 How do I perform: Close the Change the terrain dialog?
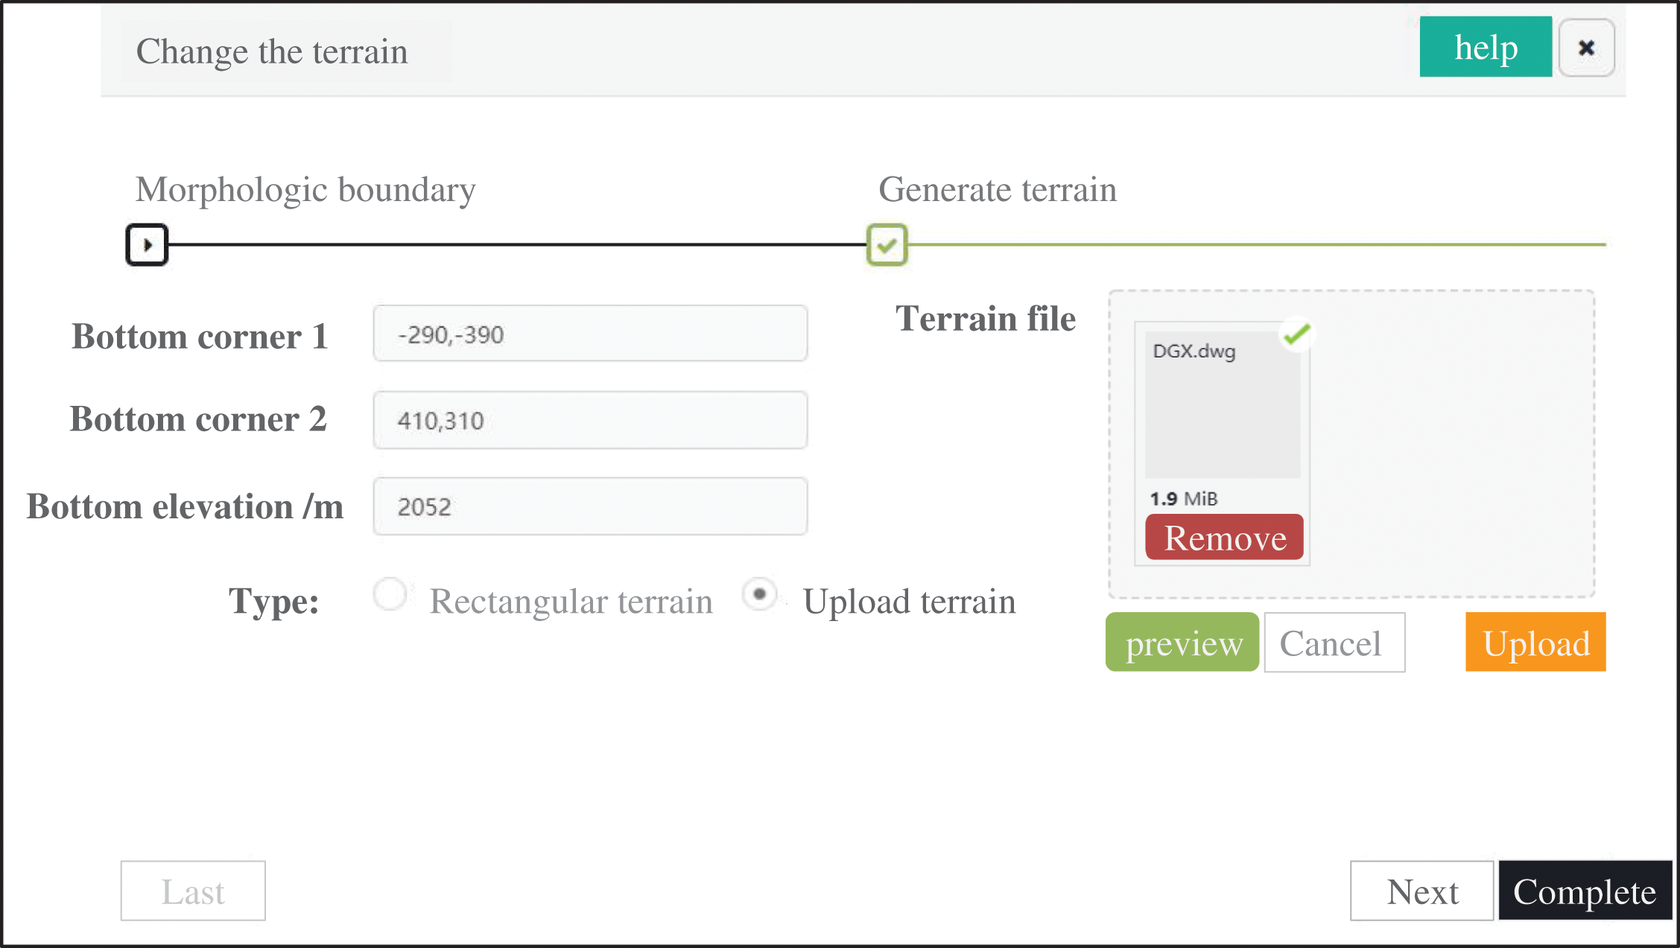click(1586, 48)
